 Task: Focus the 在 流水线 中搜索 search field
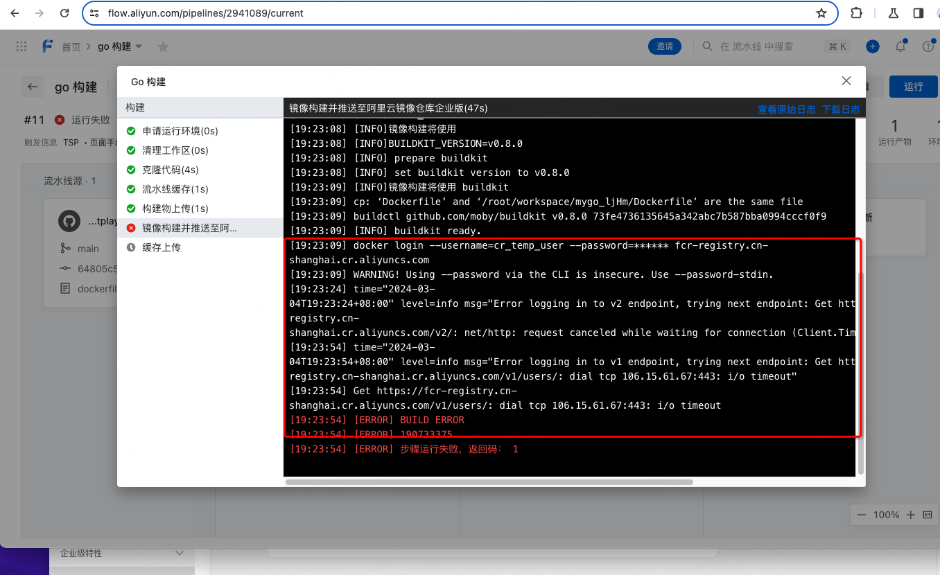756,46
